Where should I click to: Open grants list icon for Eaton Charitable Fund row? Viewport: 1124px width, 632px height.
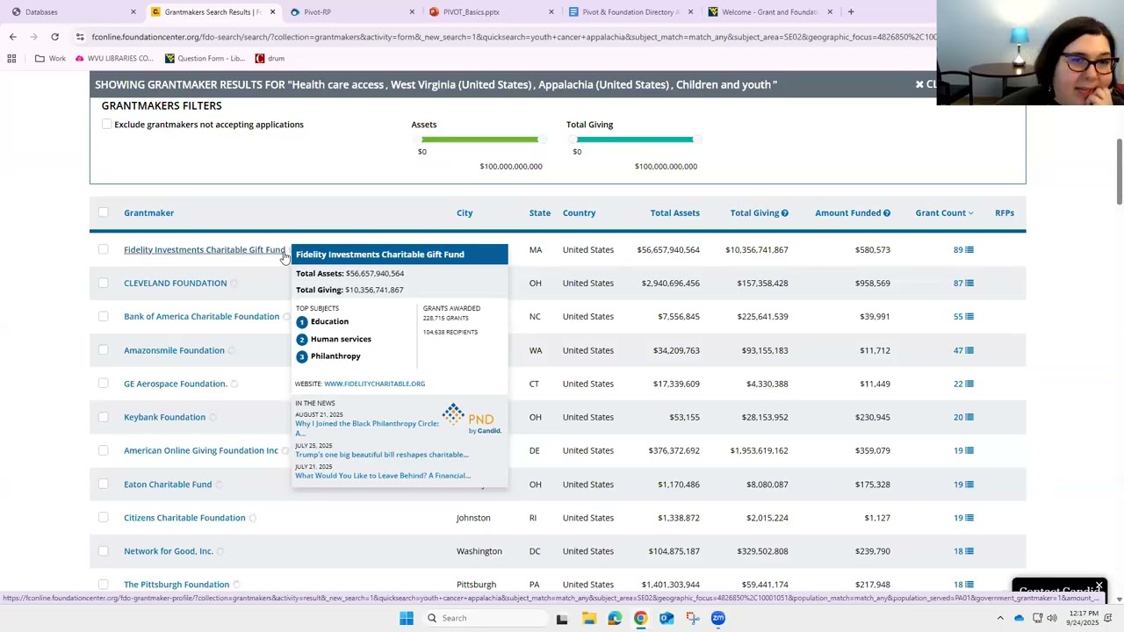pos(969,485)
